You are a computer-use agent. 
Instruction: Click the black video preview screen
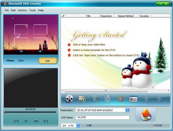tap(31, 88)
